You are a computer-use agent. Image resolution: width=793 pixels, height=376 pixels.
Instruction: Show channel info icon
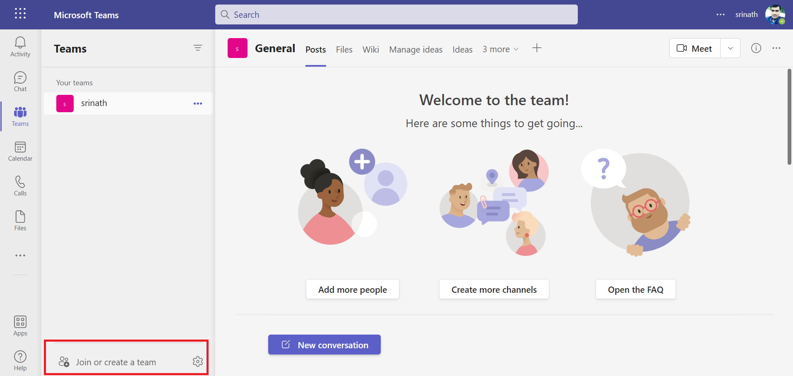point(756,48)
